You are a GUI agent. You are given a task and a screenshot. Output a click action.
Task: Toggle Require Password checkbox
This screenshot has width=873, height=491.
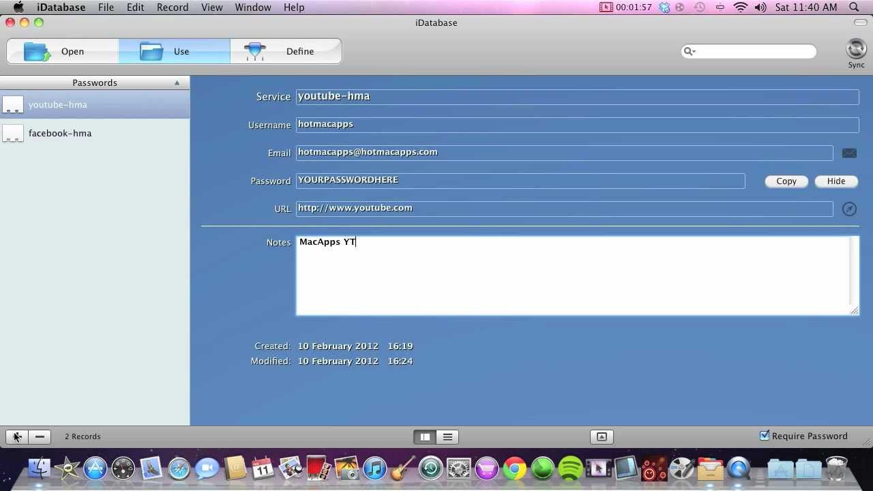[765, 436]
